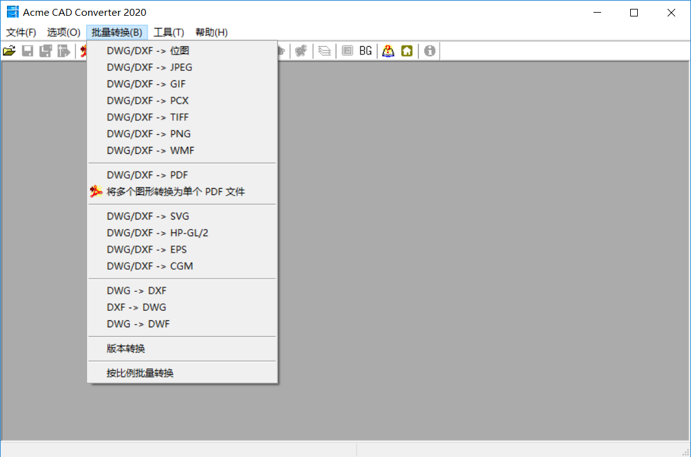Choose DWG -> DXF conversion option

(136, 291)
